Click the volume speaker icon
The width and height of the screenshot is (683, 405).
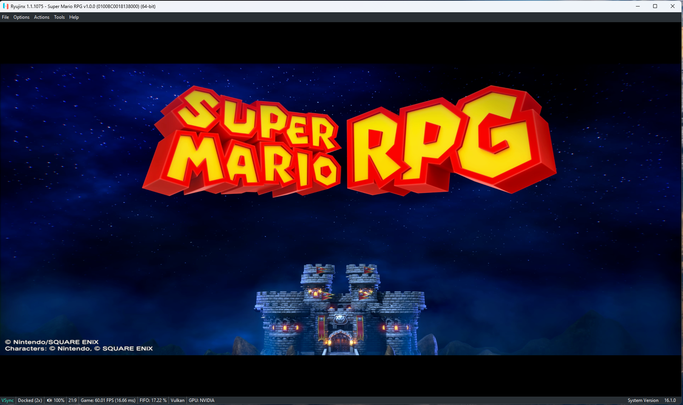tap(49, 400)
